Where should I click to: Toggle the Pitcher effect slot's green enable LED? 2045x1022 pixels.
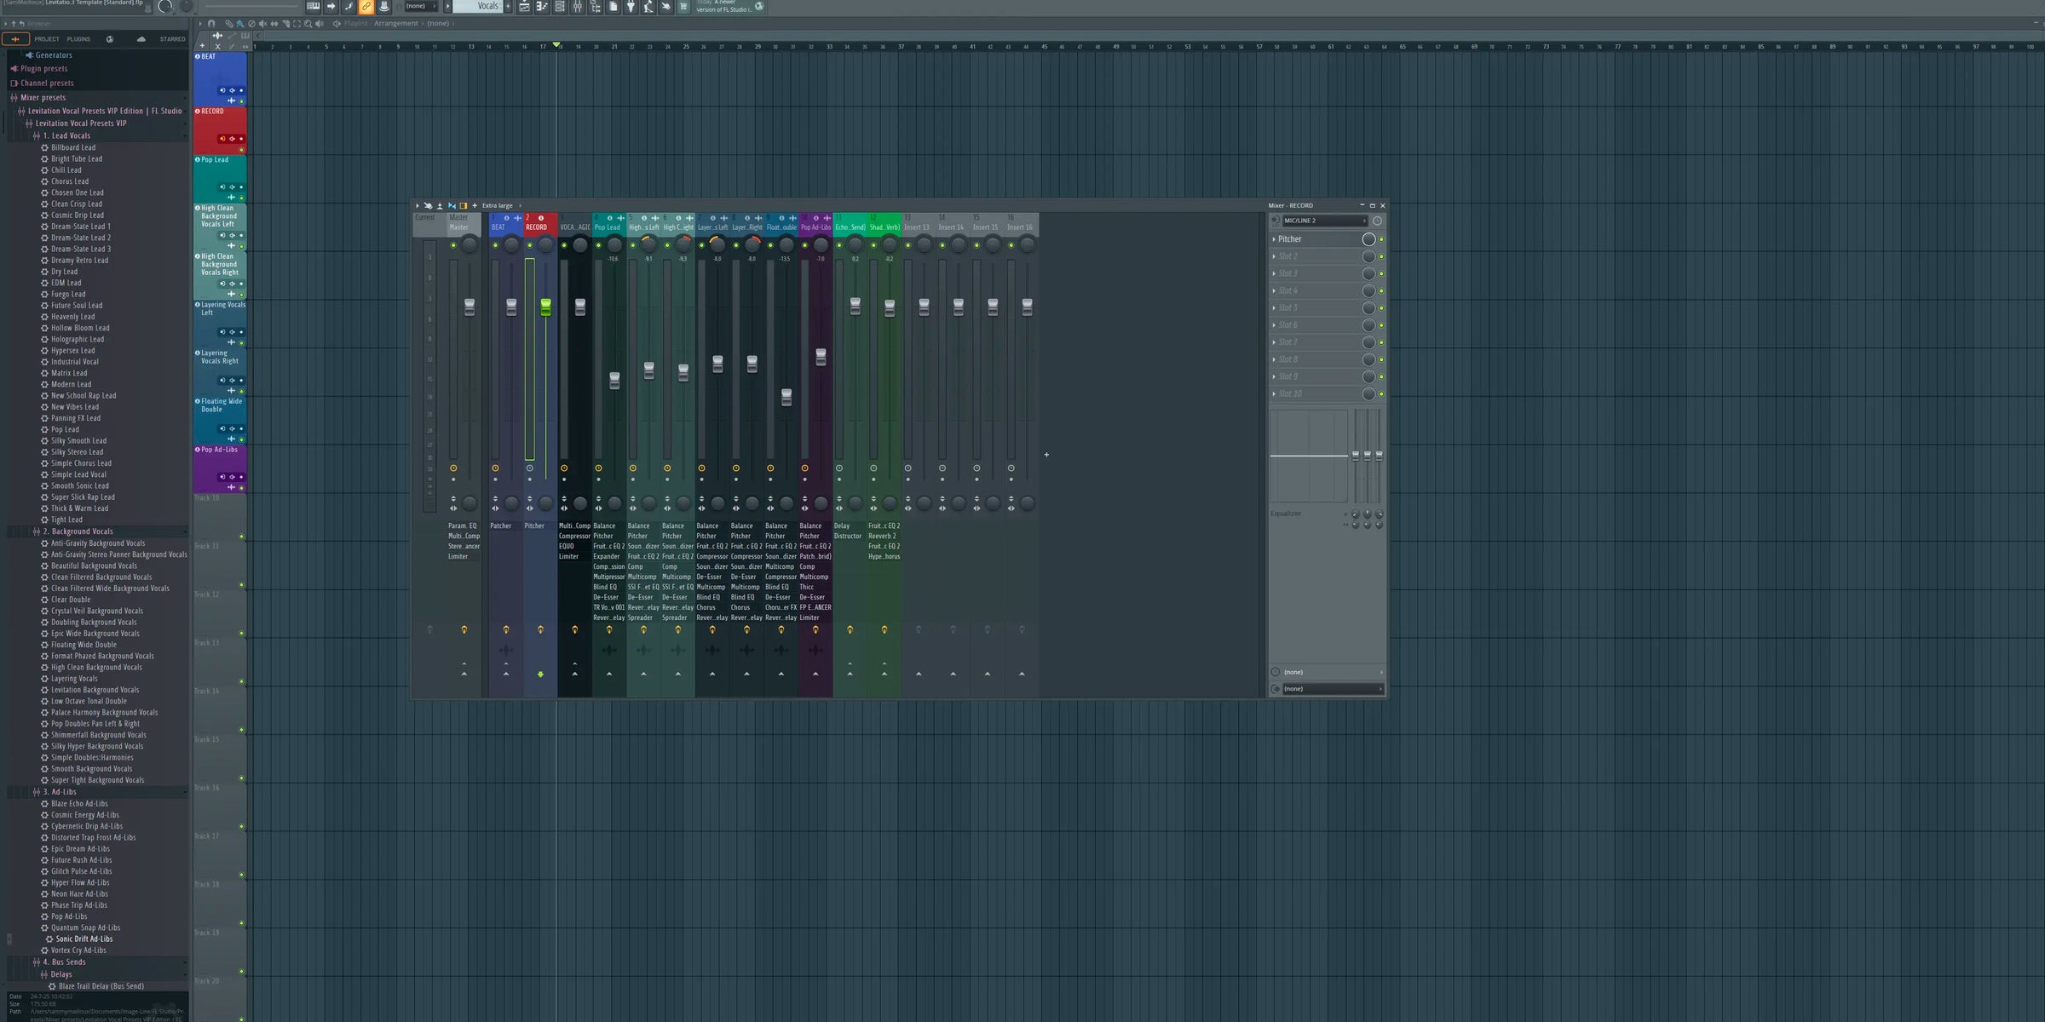(1380, 240)
